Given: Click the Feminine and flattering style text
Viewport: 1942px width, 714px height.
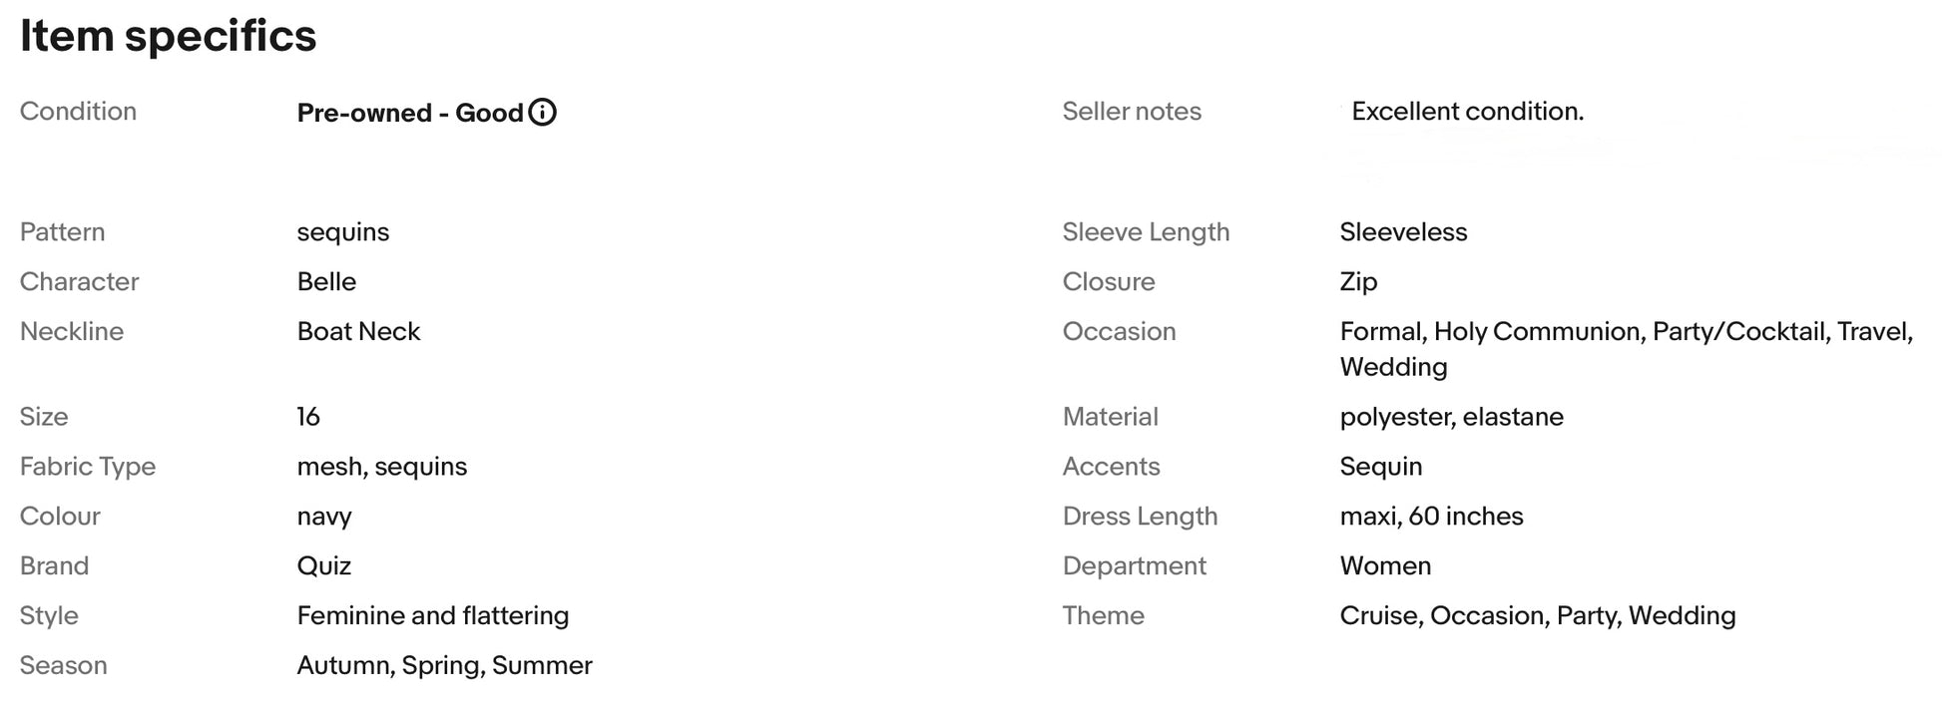Looking at the screenshot, I should tap(433, 616).
